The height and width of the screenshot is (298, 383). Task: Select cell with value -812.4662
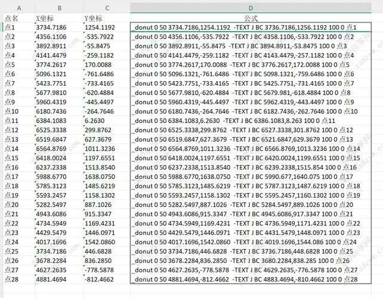(107, 279)
